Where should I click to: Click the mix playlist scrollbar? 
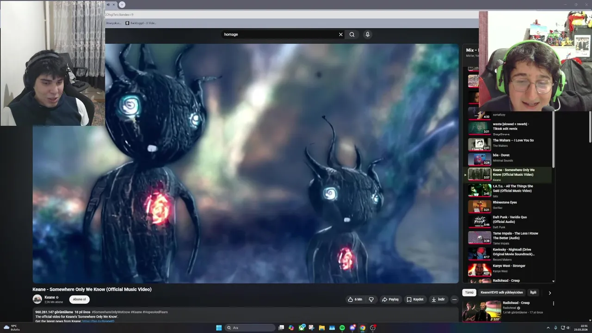[x=553, y=139]
